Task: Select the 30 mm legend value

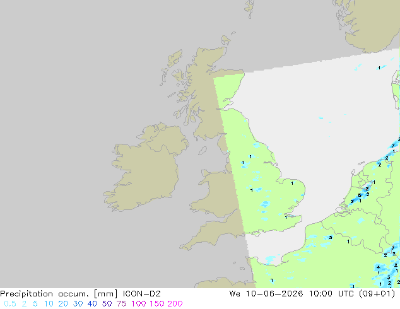Action: coord(78,304)
